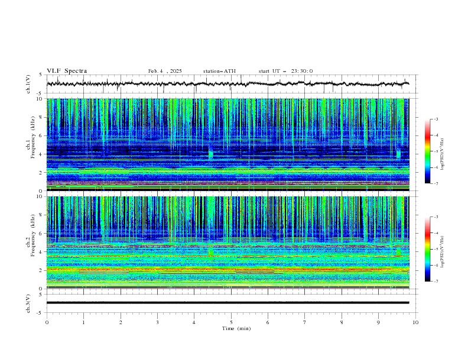Click the green 4 kHz burst near 4.4 min in ch.2
The width and height of the screenshot is (468, 362).
[x=211, y=252]
